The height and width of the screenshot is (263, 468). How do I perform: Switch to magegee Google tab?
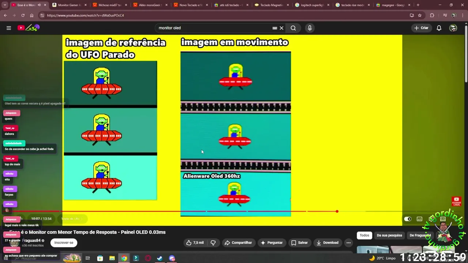click(393, 5)
